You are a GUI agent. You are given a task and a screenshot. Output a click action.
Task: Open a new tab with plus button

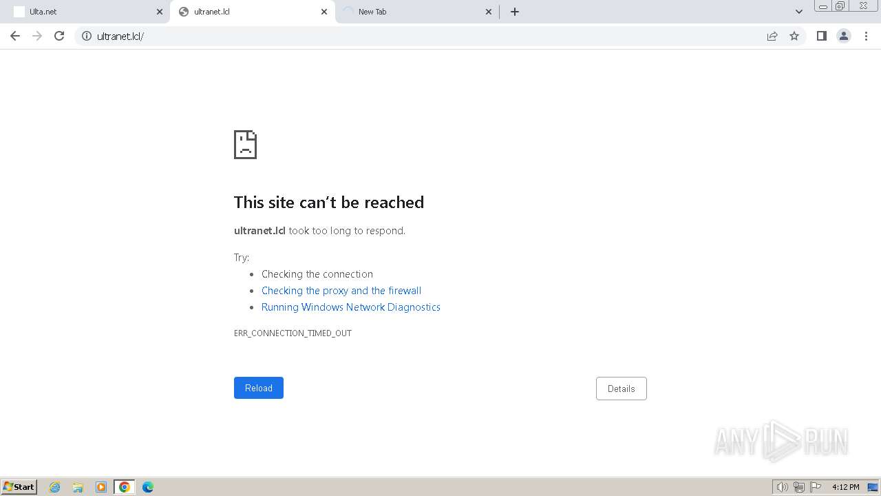[x=515, y=12]
